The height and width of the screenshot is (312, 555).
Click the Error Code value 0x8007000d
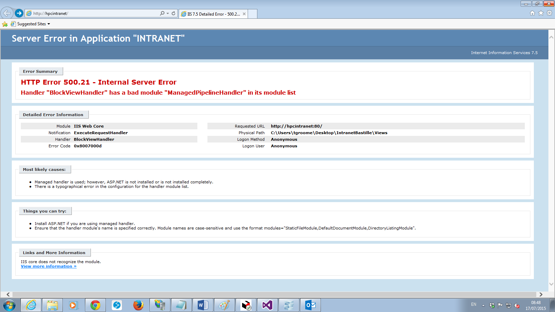88,146
